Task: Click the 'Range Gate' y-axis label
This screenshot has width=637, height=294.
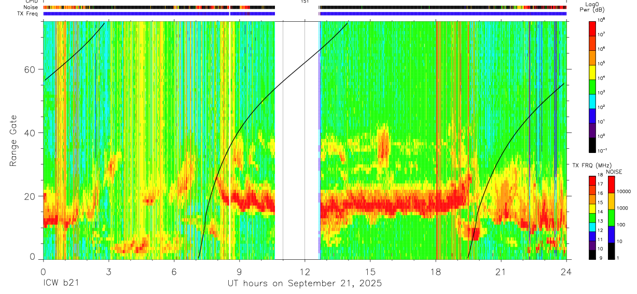Action: 13,141
